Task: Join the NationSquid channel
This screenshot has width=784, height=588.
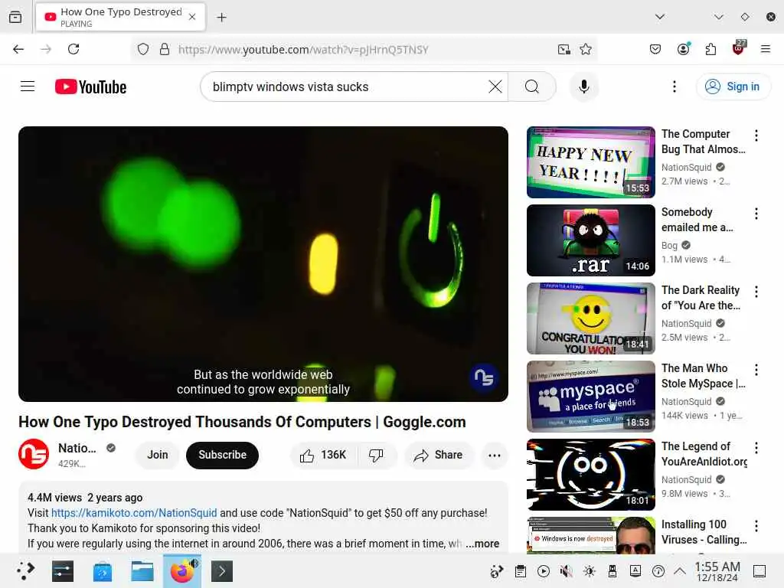Action: (x=158, y=455)
